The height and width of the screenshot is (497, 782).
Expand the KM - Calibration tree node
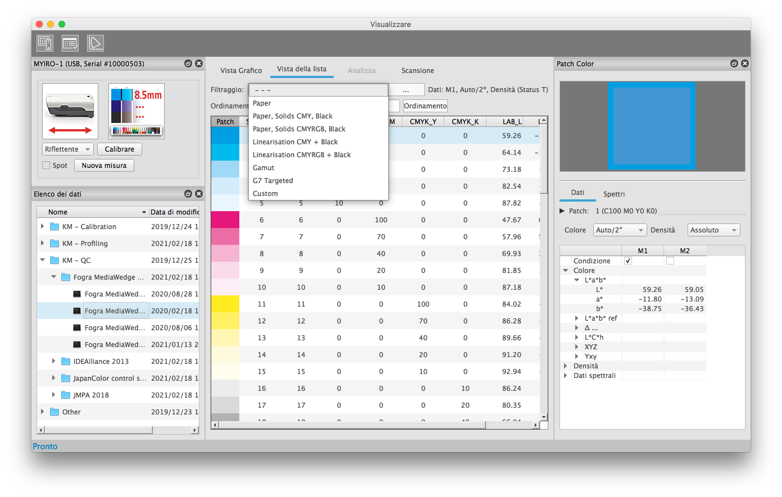(43, 227)
